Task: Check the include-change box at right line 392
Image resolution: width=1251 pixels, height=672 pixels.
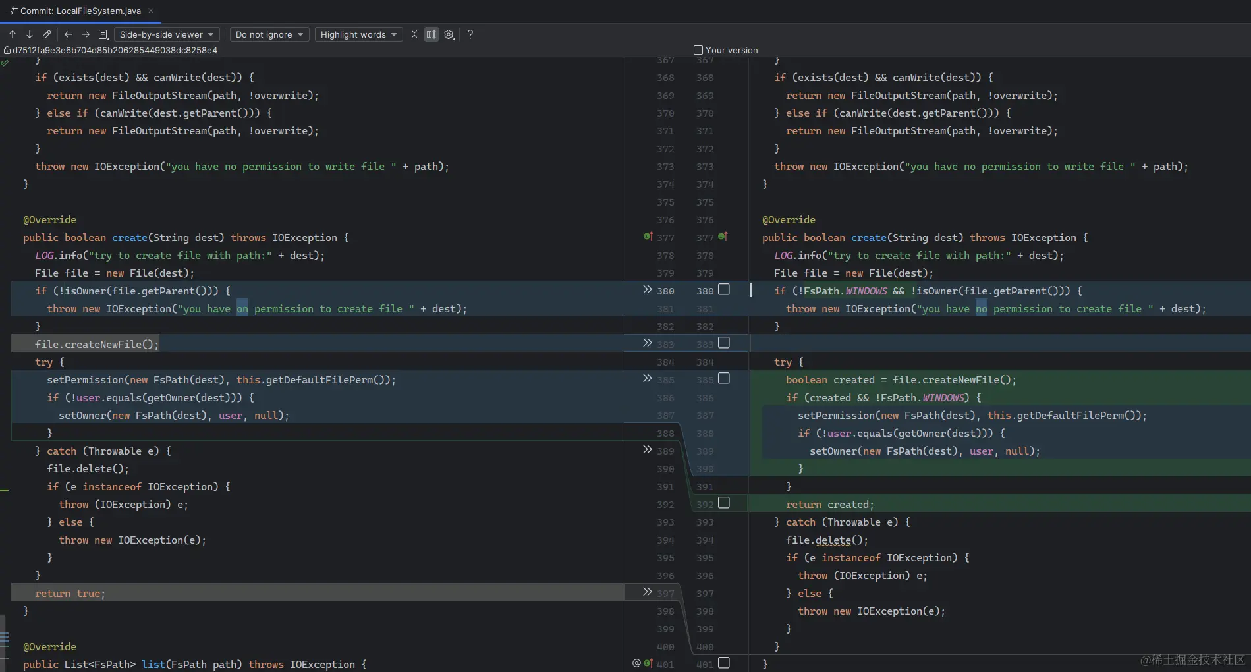Action: 724,503
